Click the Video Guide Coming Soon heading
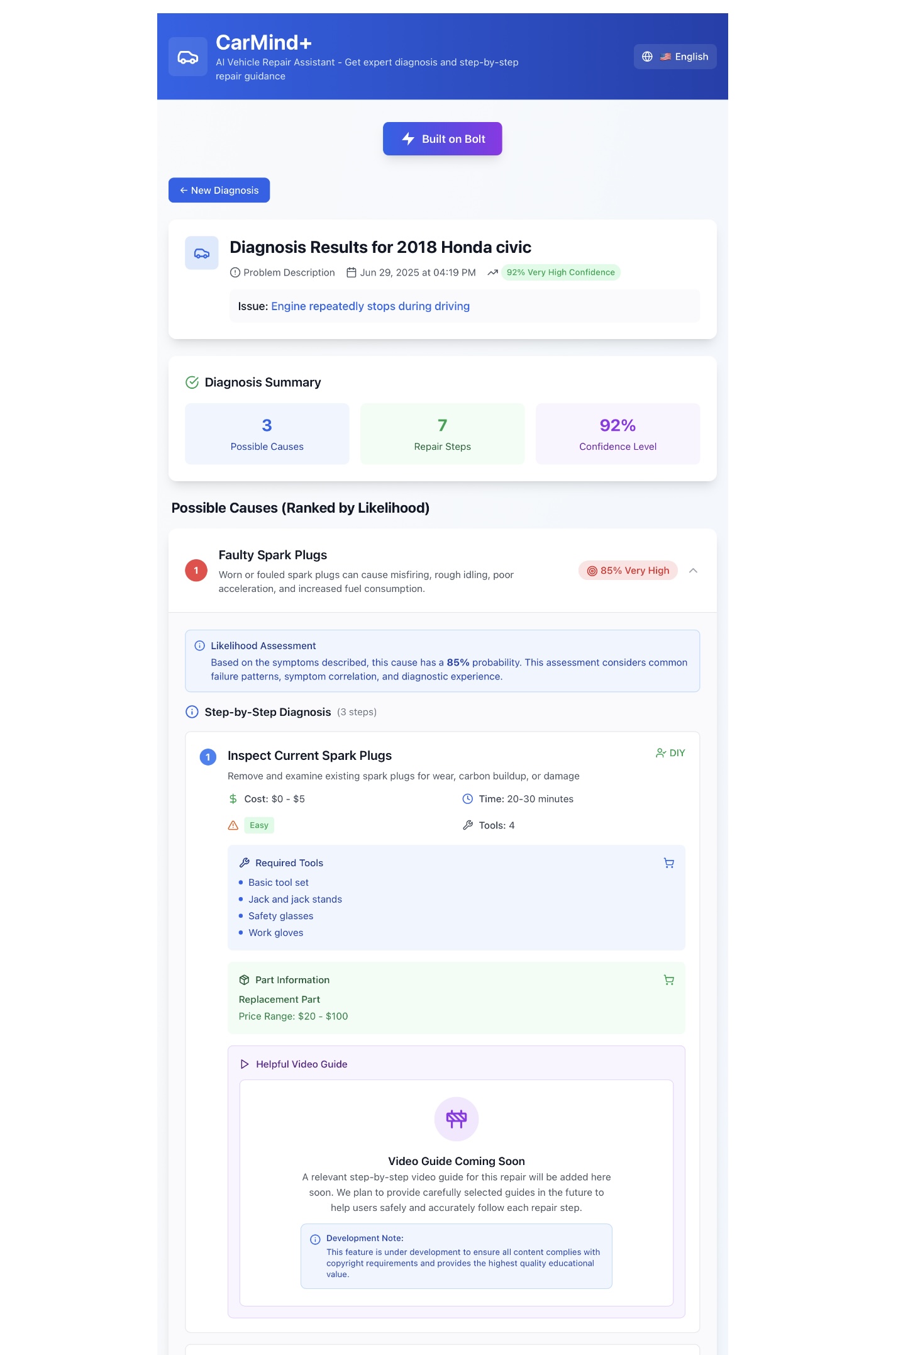 click(457, 1161)
